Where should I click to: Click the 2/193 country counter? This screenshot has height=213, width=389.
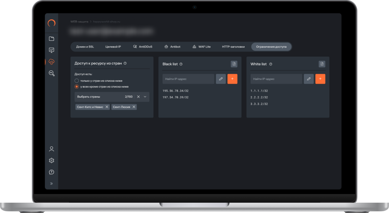click(x=129, y=97)
